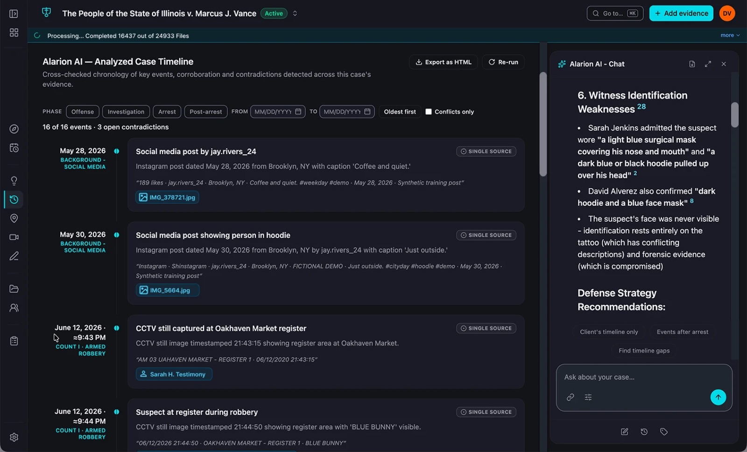Open chat options sliders icon

(588, 397)
